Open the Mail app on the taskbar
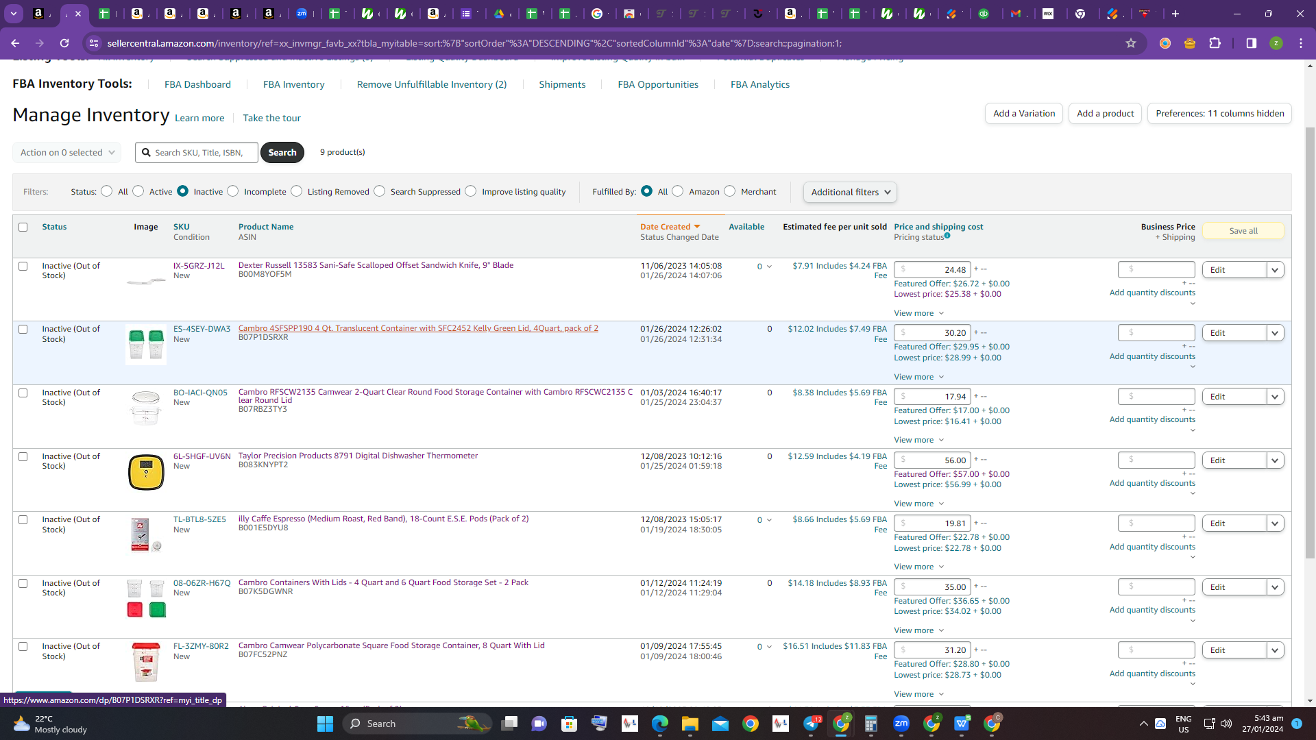This screenshot has width=1316, height=740. tap(720, 724)
